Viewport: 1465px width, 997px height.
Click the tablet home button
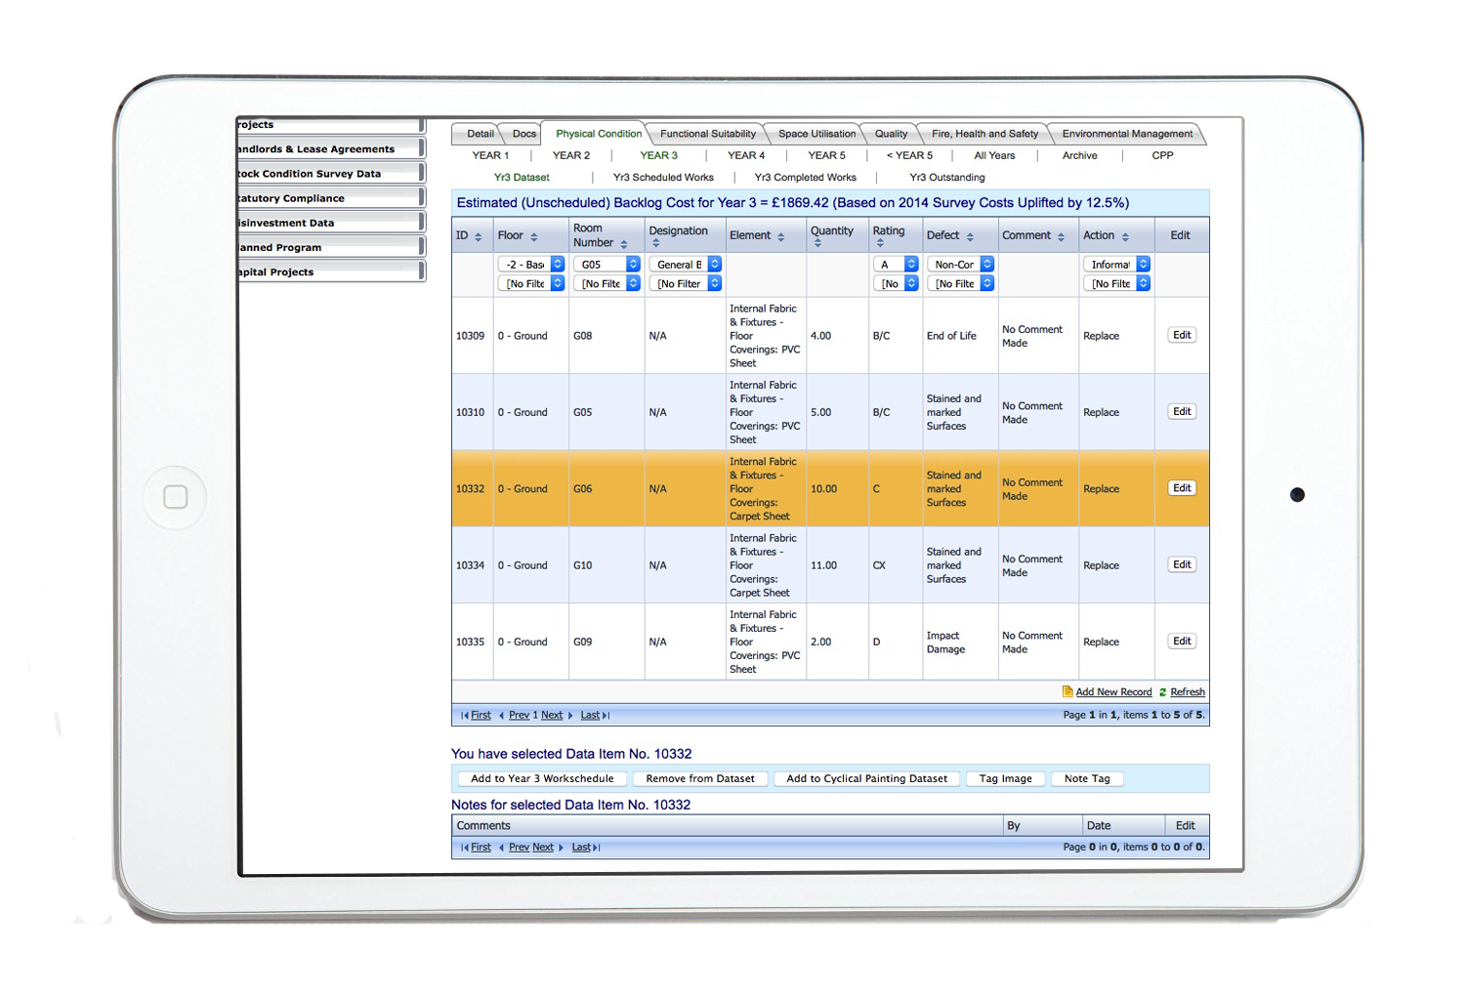click(176, 497)
